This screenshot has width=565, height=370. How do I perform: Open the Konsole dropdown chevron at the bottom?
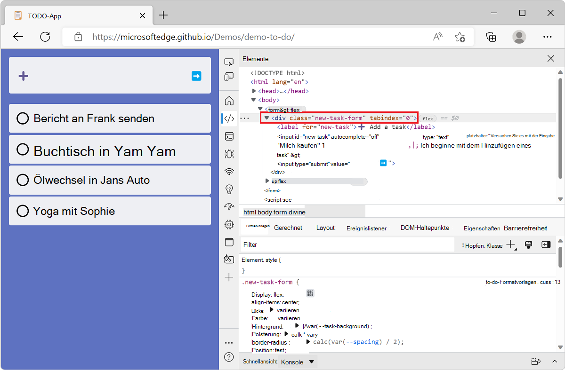(x=312, y=362)
